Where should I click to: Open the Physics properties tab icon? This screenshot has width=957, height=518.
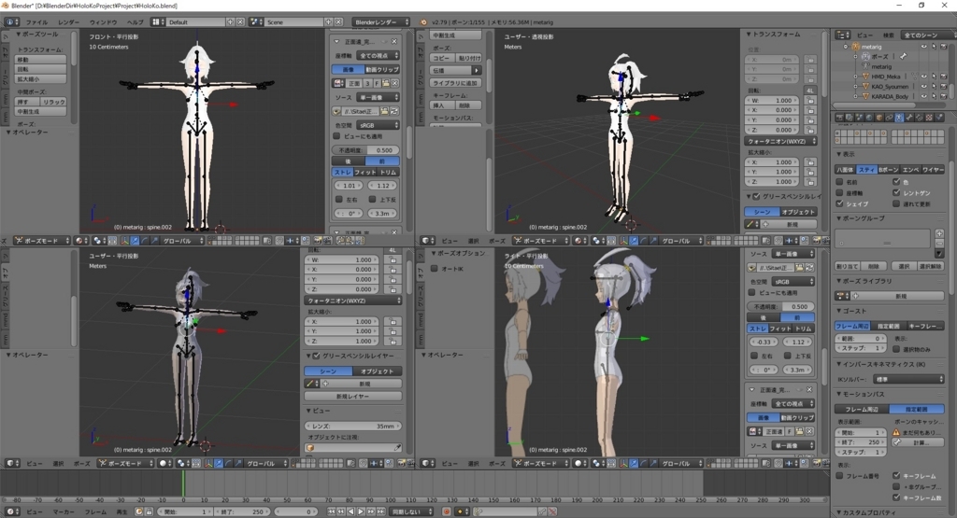coord(938,118)
